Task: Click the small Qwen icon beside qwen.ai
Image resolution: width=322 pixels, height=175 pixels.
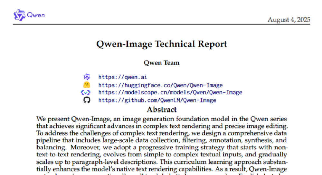Action: 87,77
